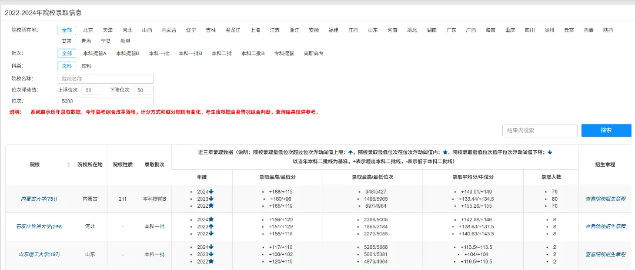Screen dimensions: 635x270
Task: Choose the 本科二批B batch option
Action: click(253, 53)
